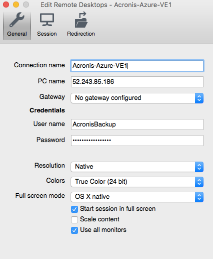Uncheck Start session in full screen

(74, 209)
